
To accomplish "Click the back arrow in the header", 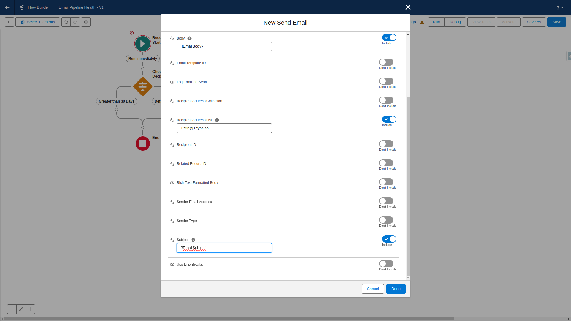I will 7,7.
